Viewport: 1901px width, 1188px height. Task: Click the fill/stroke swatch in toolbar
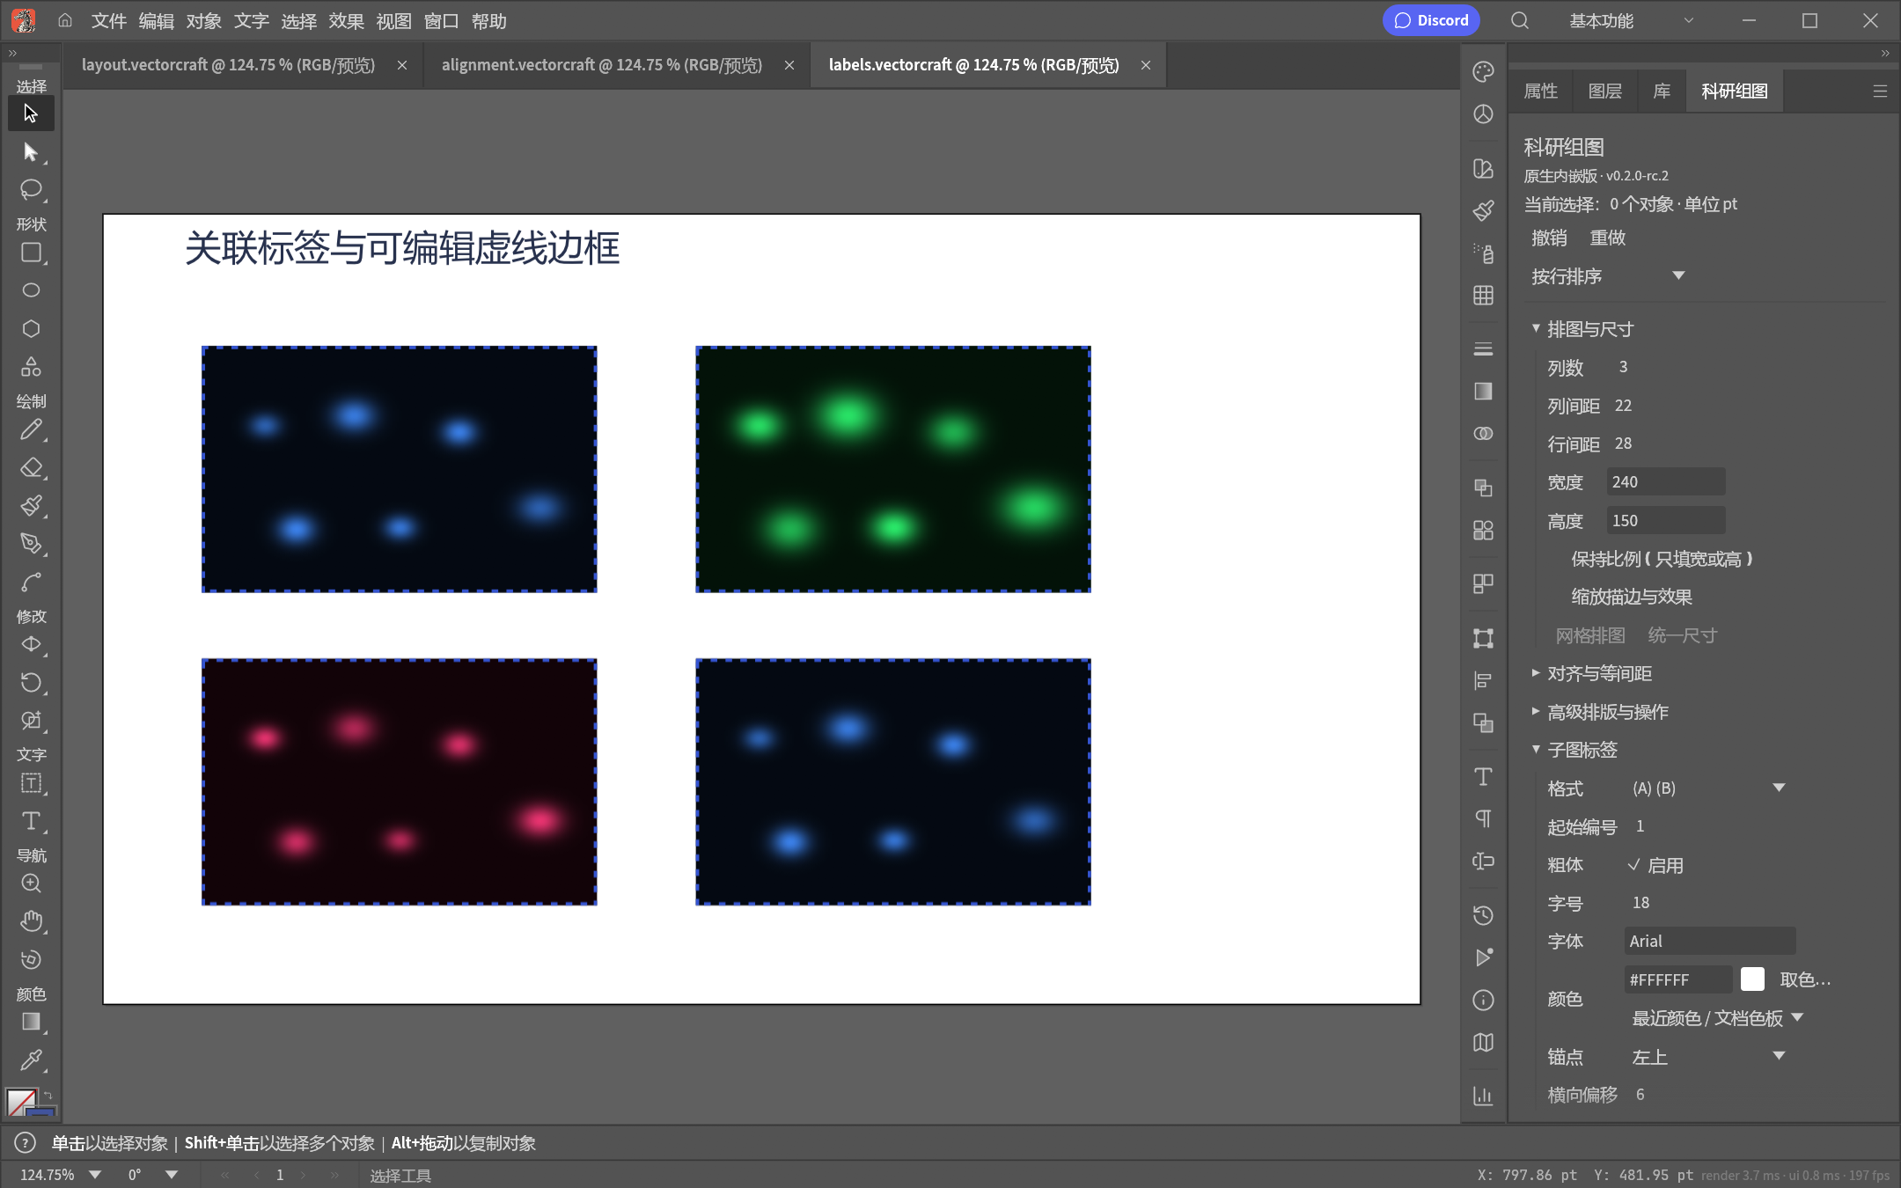coord(30,1103)
